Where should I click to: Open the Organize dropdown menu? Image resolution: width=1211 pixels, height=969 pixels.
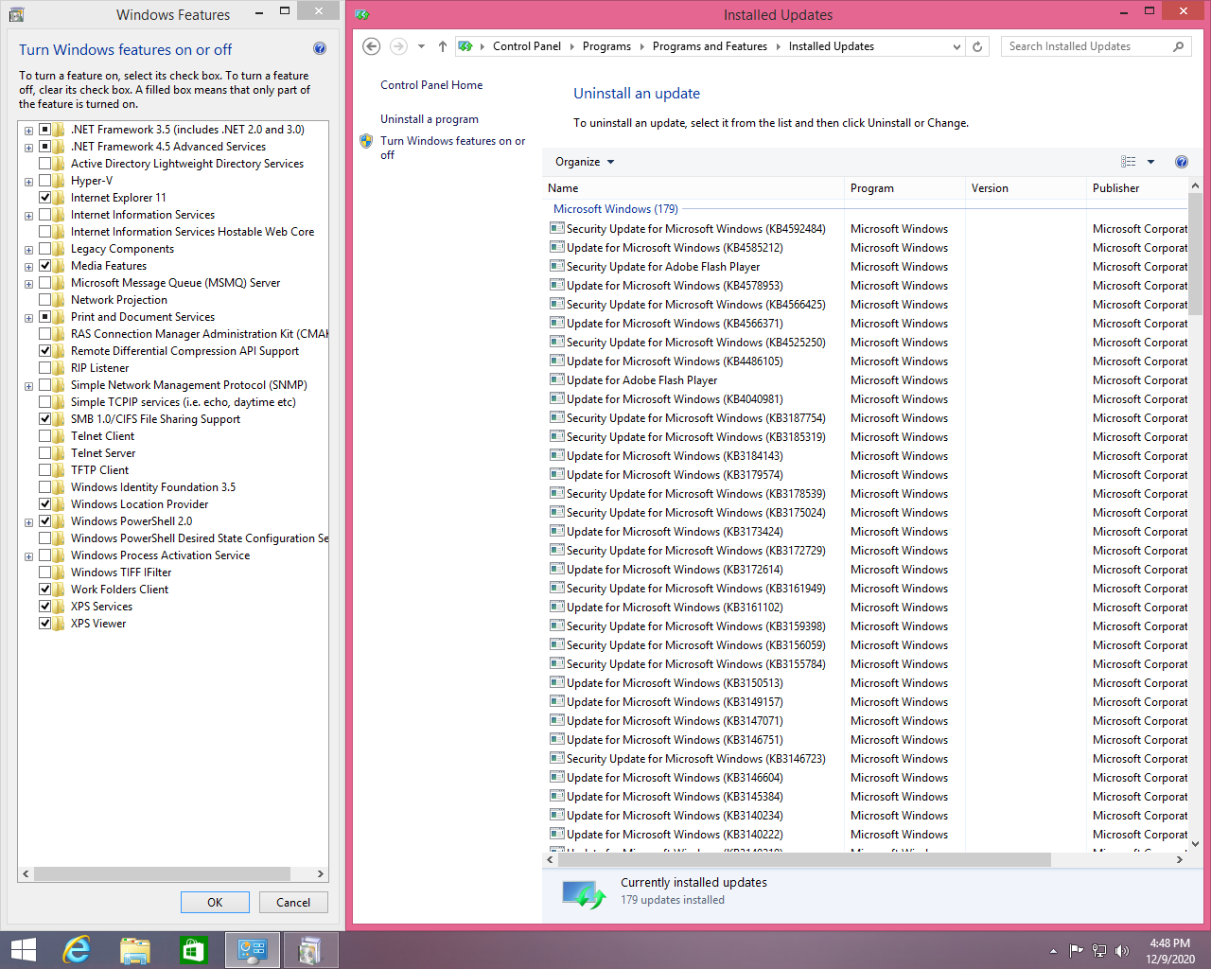point(585,162)
